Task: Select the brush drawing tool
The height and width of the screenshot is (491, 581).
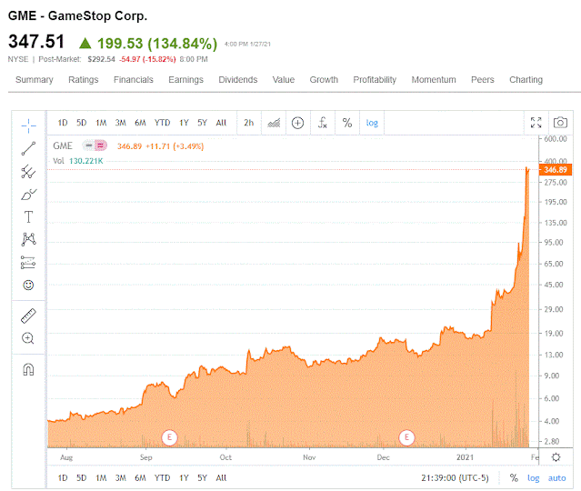Action: [28, 195]
